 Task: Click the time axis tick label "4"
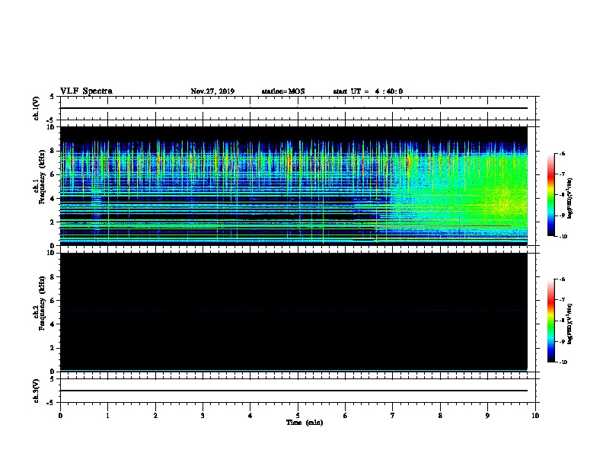click(250, 416)
